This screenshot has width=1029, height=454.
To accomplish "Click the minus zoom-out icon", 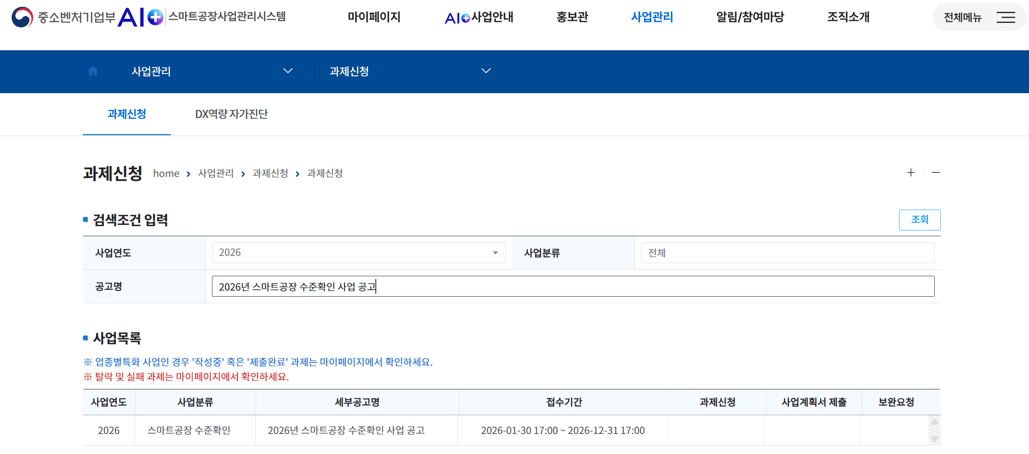I will (935, 172).
